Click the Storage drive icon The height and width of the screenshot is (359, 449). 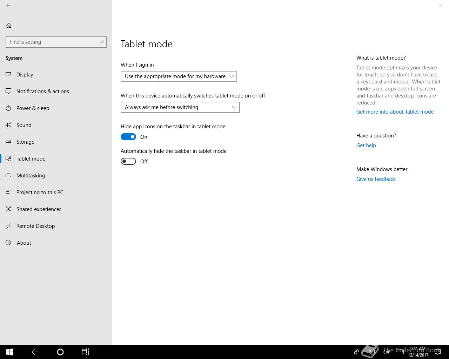pos(8,142)
